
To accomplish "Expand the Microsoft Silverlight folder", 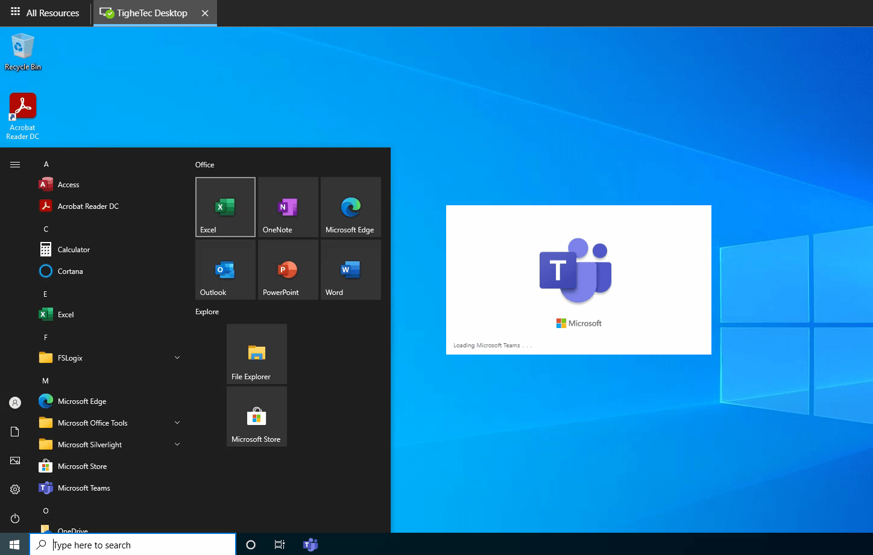I will [110, 445].
